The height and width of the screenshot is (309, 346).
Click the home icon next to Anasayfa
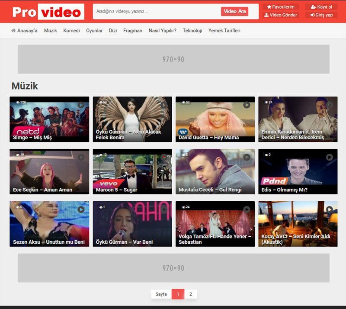13,30
